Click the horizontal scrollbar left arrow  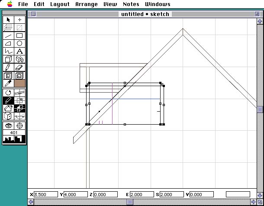click(31, 202)
